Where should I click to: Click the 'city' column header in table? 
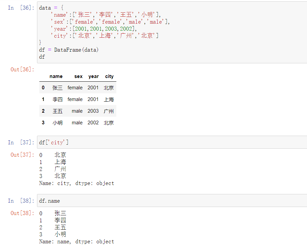pyautogui.click(x=109, y=77)
